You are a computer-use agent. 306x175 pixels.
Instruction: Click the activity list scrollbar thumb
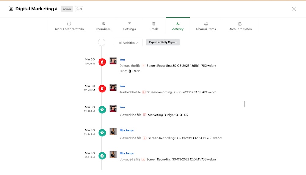(244, 104)
